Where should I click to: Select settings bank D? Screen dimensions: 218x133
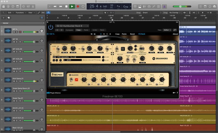click(x=110, y=34)
